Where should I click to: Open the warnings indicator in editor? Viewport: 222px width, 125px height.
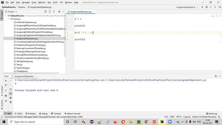click(x=213, y=16)
